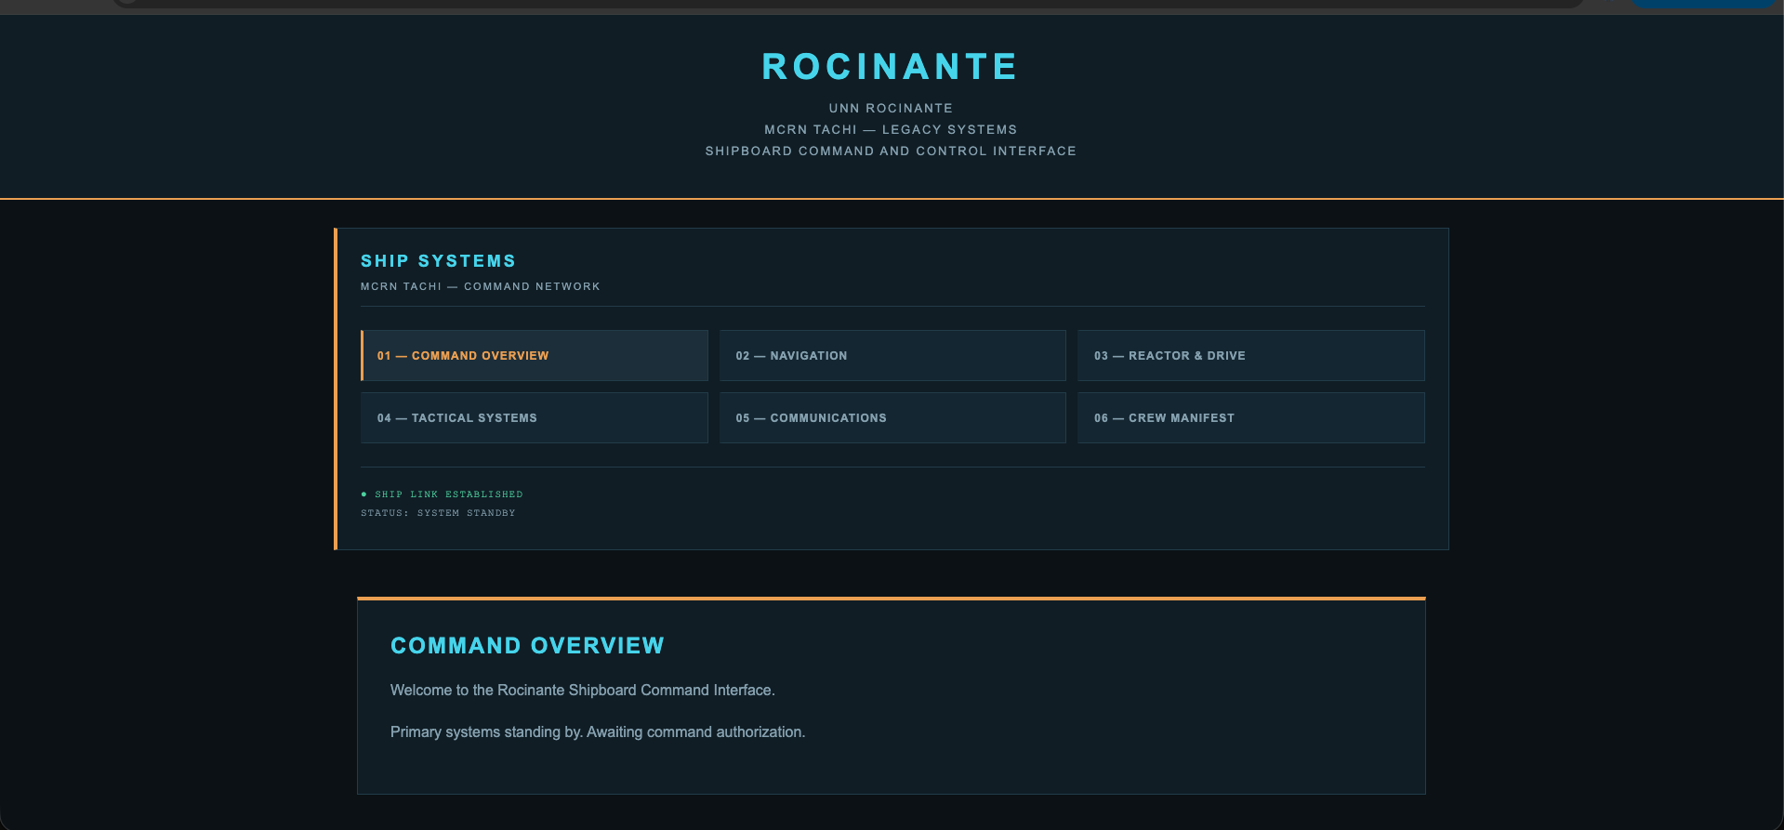
Task: Click the SHIP SYSTEMS heading
Action: [439, 261]
